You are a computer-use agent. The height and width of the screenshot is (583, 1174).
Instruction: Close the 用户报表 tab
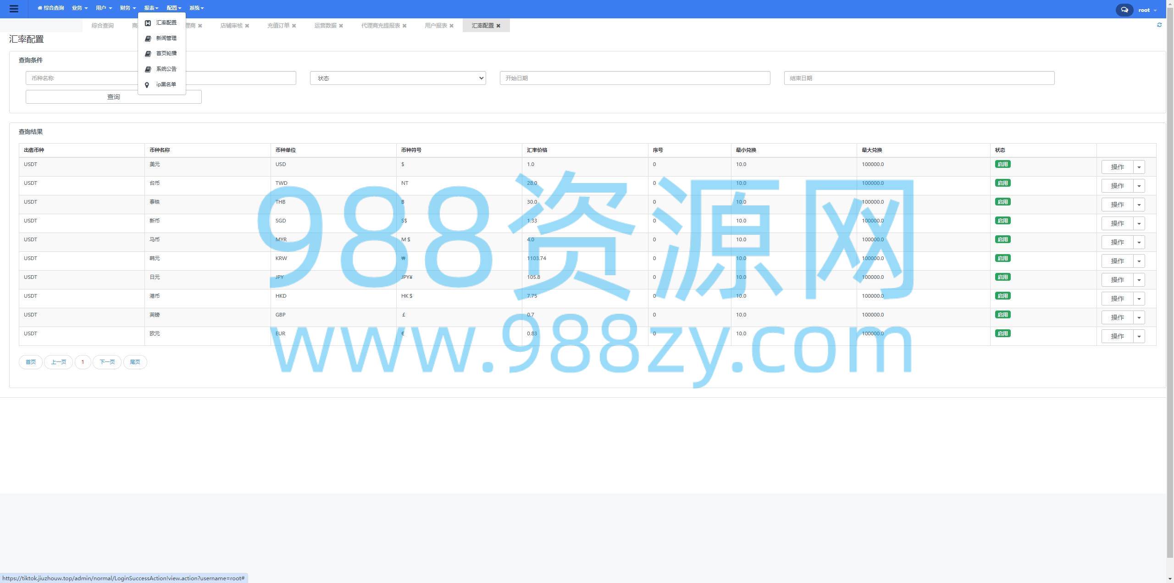pyautogui.click(x=452, y=26)
